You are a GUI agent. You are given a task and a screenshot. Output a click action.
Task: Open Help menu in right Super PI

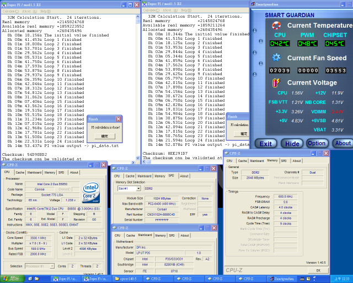pos(186,10)
